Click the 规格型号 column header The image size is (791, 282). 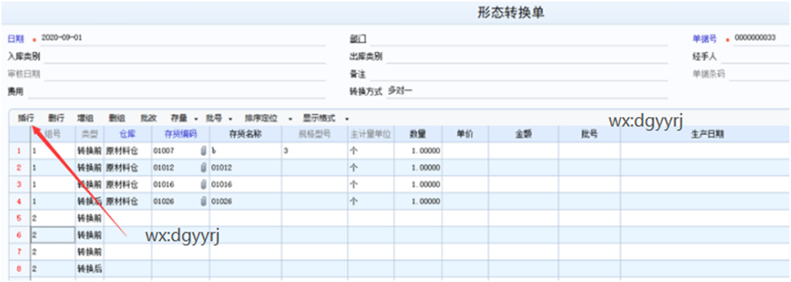click(315, 134)
